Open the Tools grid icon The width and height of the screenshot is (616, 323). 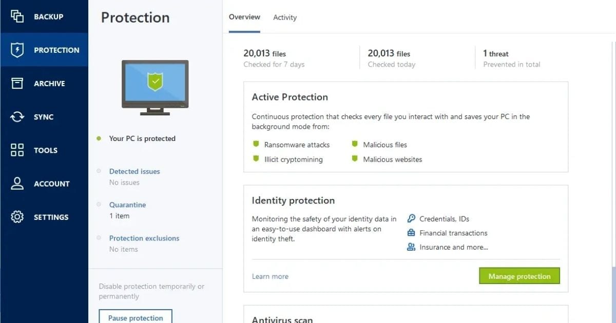(17, 150)
